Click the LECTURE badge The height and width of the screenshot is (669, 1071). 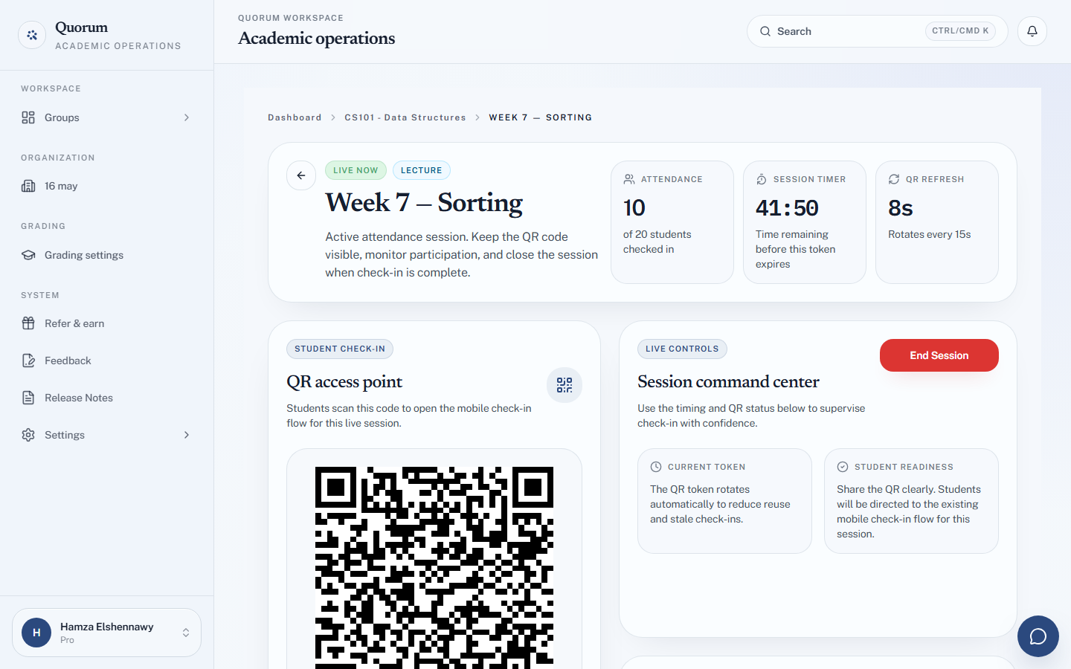pos(422,170)
